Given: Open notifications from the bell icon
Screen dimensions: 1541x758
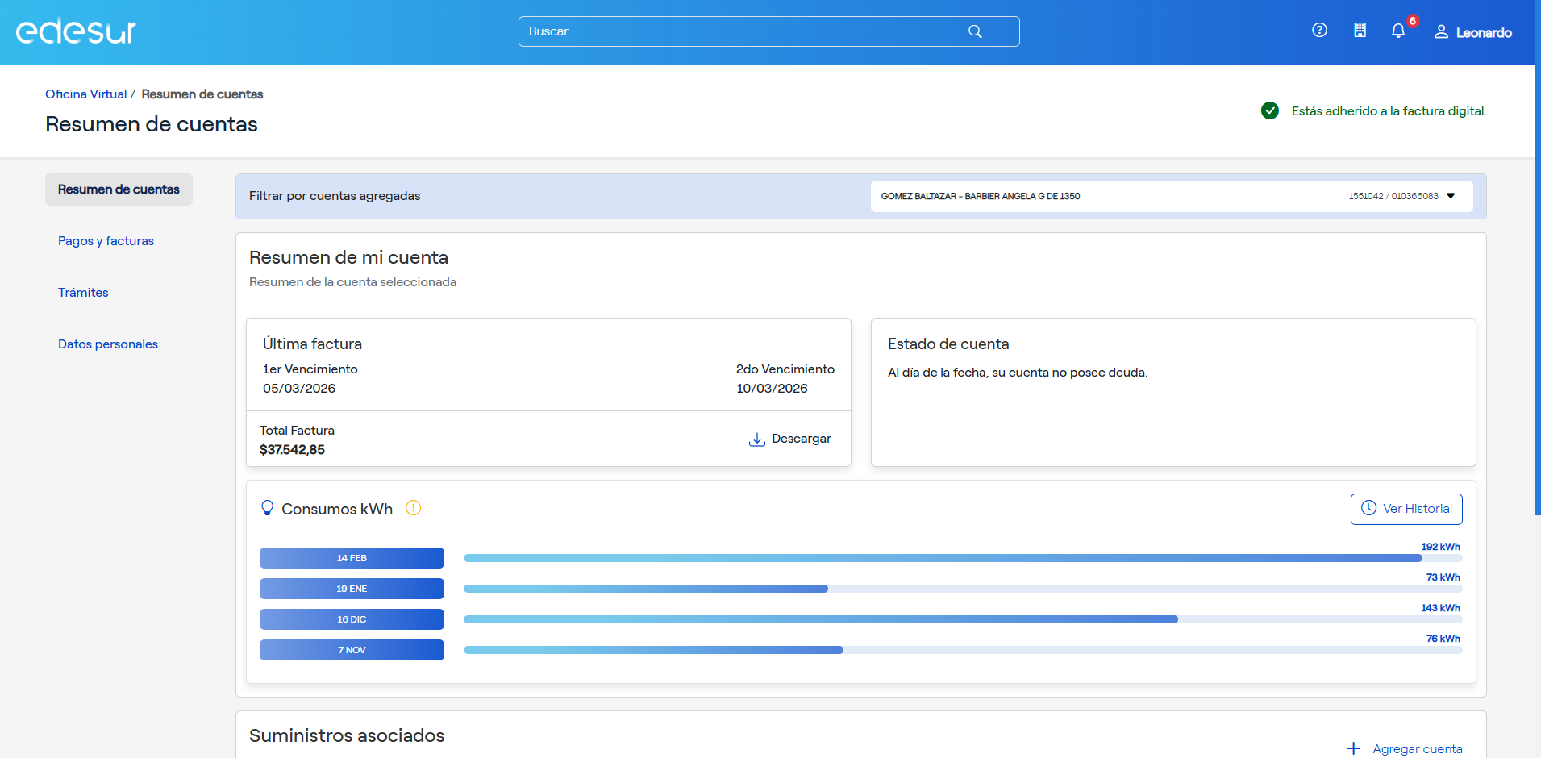Looking at the screenshot, I should coord(1400,31).
